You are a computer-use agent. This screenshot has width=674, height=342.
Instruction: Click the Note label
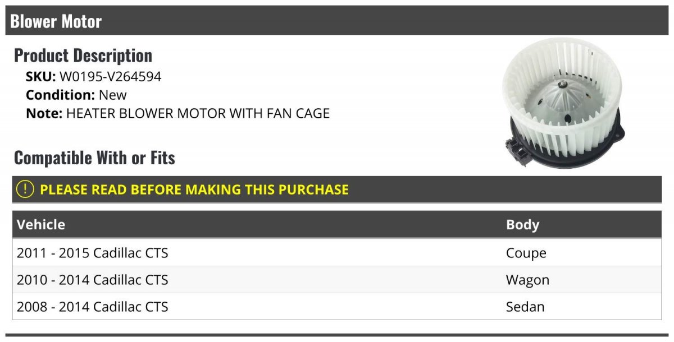[44, 113]
